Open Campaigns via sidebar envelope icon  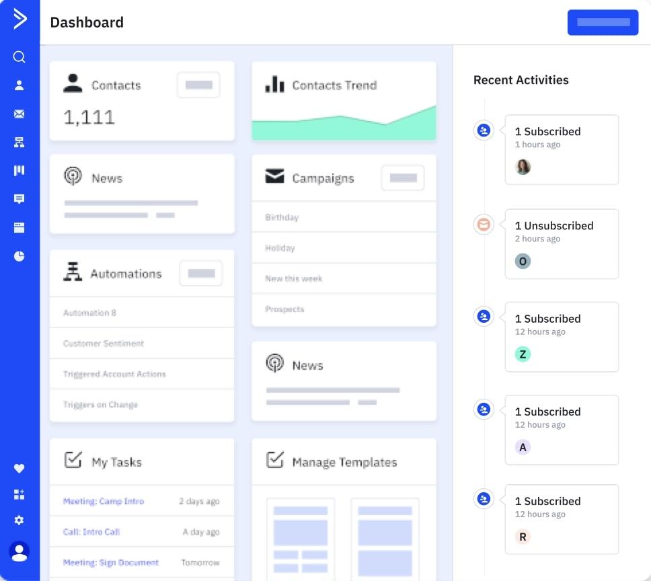point(19,114)
